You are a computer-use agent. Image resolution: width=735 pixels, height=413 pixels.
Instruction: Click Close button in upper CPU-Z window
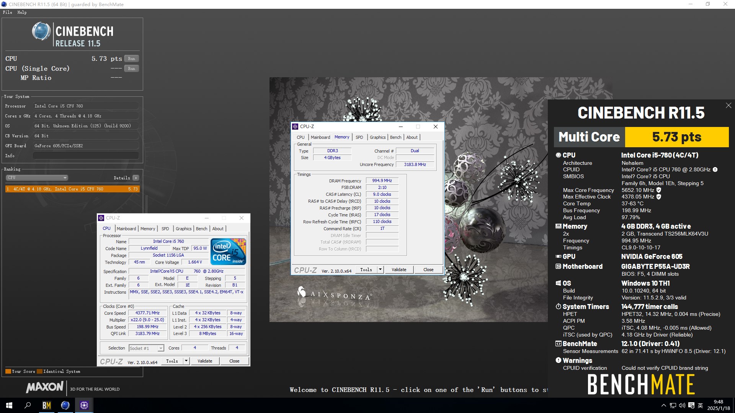pos(428,270)
